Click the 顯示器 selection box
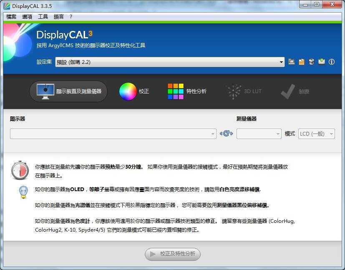The width and height of the screenshot is (345, 270). coord(113,134)
